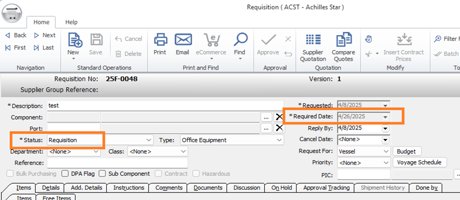Image resolution: width=460 pixels, height=200 pixels.
Task: Open the Approval Tracking tab
Action: (x=326, y=188)
